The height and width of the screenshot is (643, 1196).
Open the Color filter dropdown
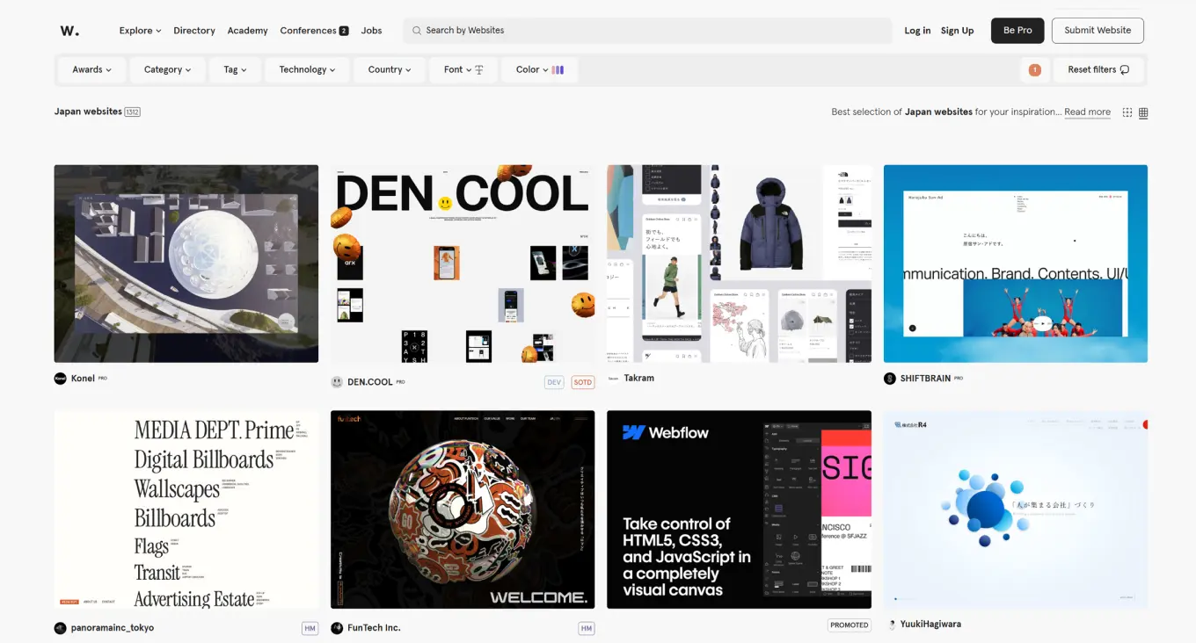coord(540,69)
